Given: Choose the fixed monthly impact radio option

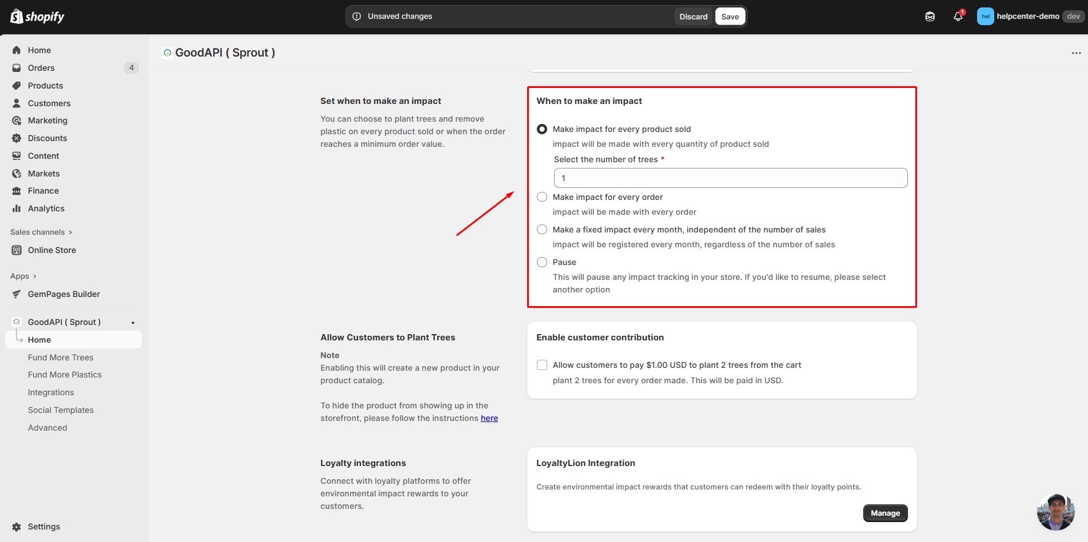Looking at the screenshot, I should pos(542,230).
